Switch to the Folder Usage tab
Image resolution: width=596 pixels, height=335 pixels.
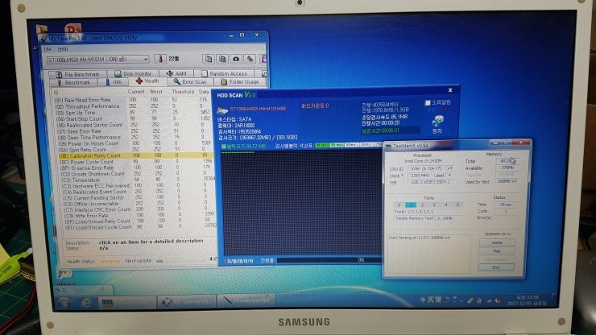(240, 82)
